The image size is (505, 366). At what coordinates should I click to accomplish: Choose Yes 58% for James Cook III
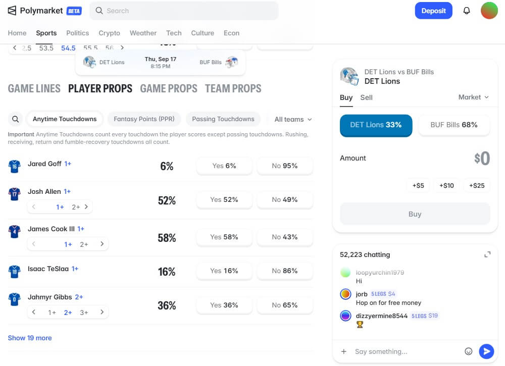pos(224,237)
